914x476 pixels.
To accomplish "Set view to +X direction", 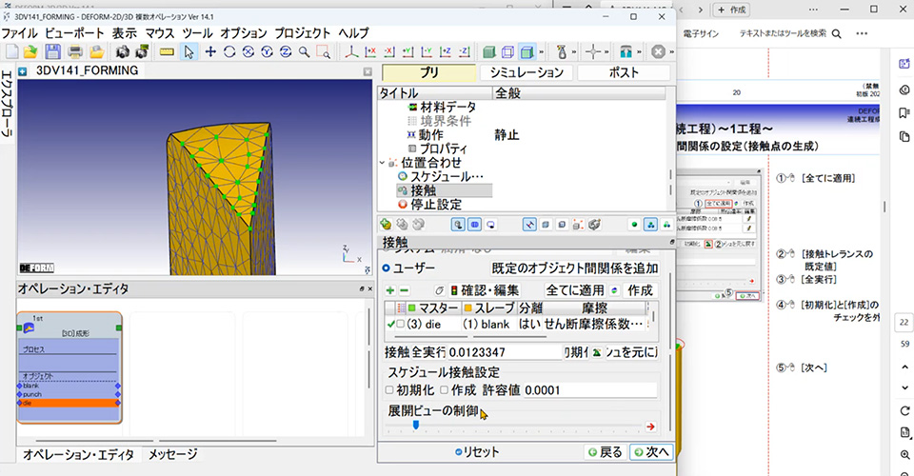I will tap(370, 51).
